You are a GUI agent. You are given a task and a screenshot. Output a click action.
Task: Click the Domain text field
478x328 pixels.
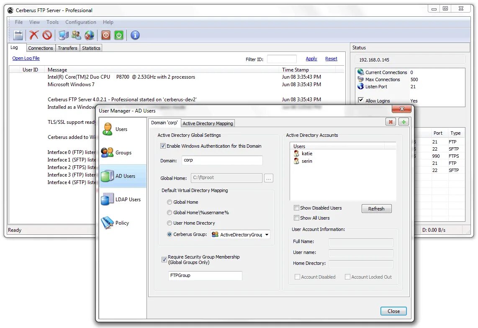pyautogui.click(x=222, y=160)
